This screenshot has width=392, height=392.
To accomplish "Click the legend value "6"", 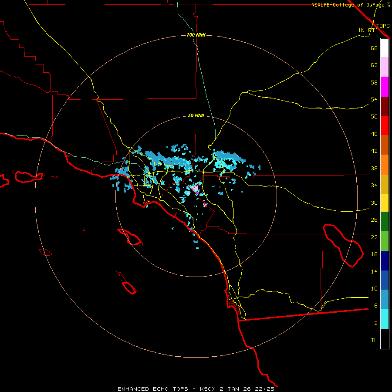I will (x=375, y=305).
